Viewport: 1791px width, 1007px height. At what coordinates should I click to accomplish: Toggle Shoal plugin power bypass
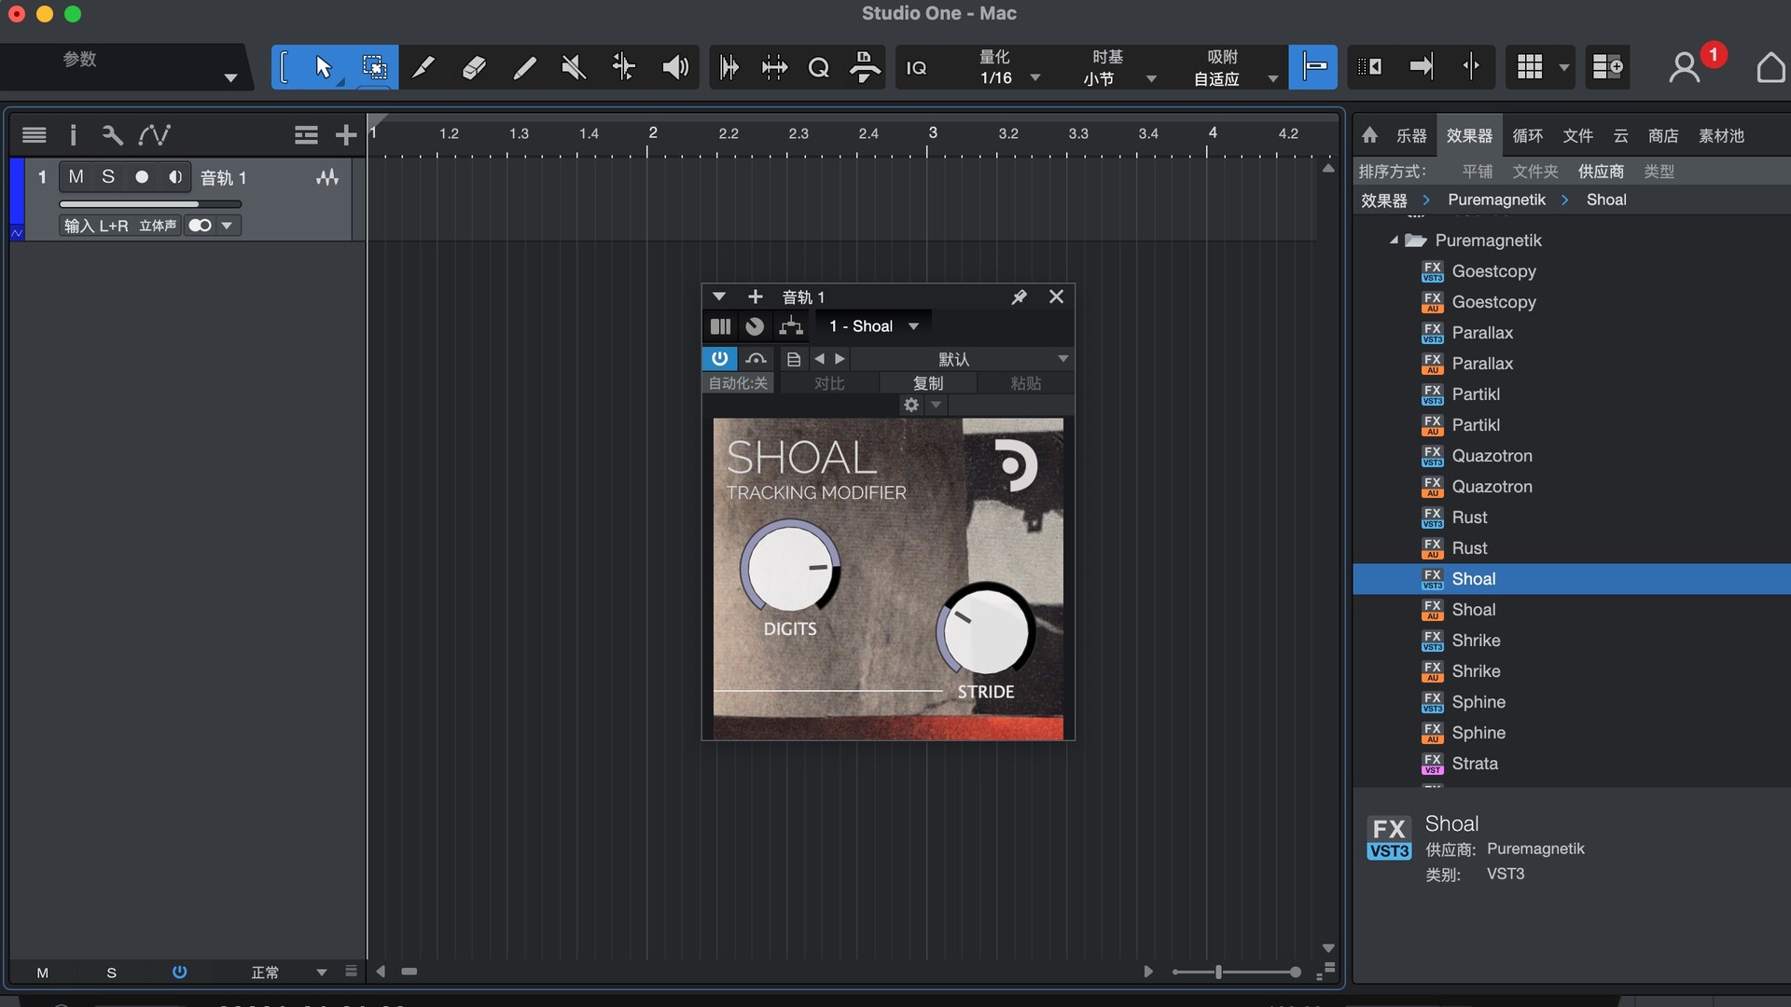719,359
